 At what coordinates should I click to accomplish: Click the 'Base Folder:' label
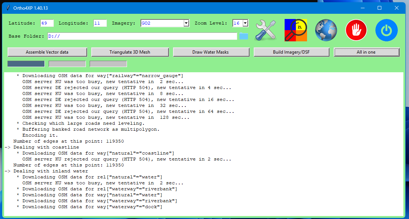point(27,36)
